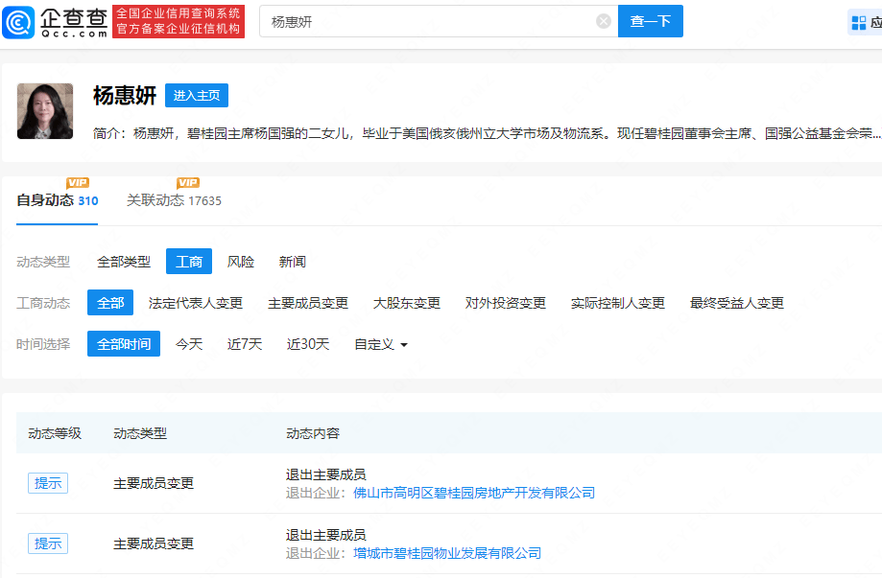Viewport: 882px width, 578px height.
Task: Click the first 提示 level tag
Action: [x=48, y=483]
